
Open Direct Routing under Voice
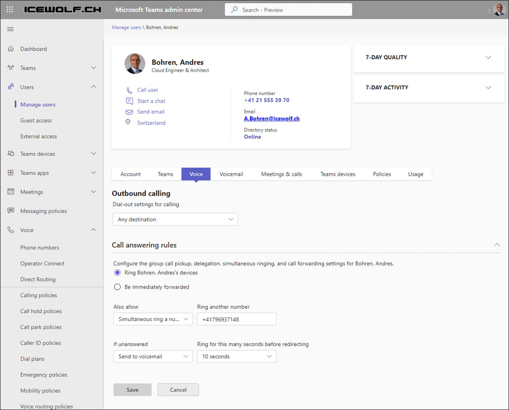38,279
